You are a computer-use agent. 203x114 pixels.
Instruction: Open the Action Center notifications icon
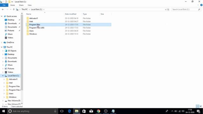click(199, 111)
